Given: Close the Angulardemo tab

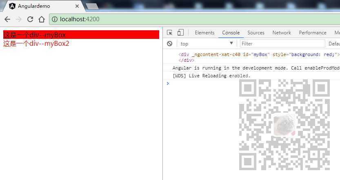Looking at the screenshot, I should point(77,6).
